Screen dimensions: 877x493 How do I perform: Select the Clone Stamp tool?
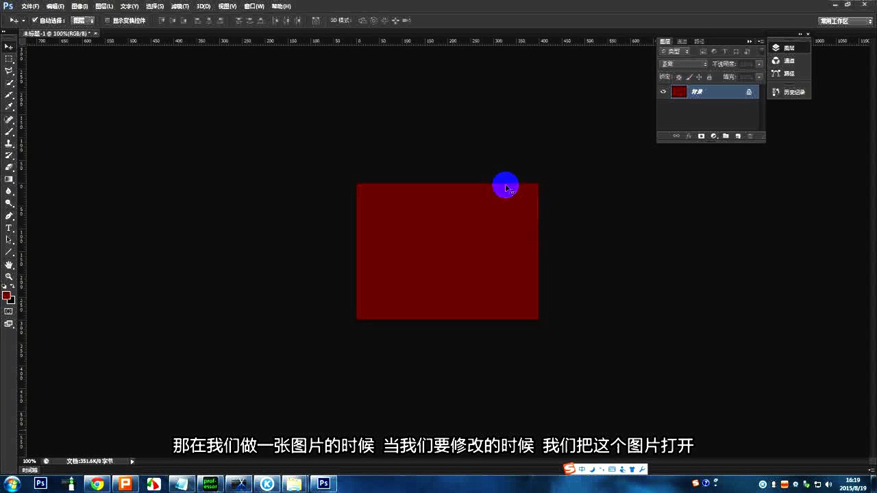pyautogui.click(x=9, y=143)
